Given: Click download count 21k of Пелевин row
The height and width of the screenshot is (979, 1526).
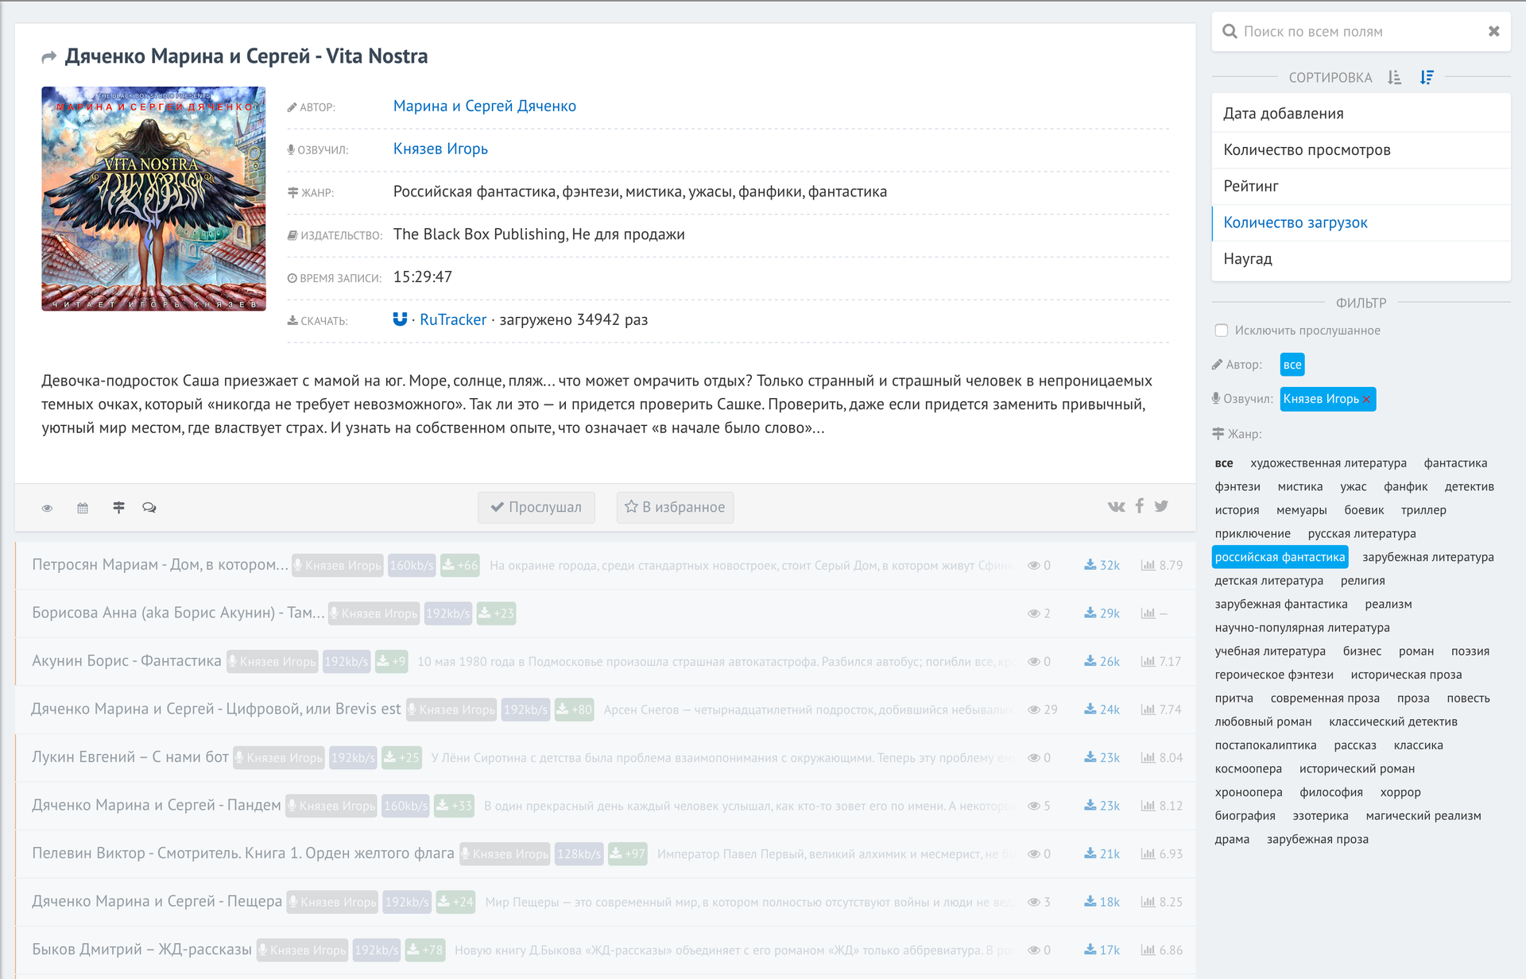Looking at the screenshot, I should (x=1102, y=853).
